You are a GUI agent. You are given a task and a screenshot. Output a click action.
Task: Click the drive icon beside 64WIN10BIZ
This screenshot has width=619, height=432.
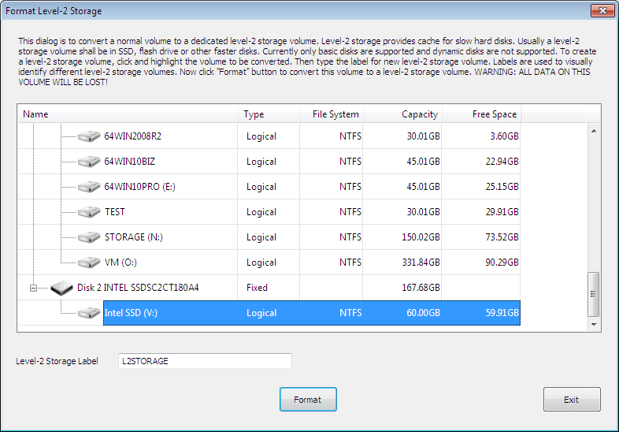(x=89, y=162)
